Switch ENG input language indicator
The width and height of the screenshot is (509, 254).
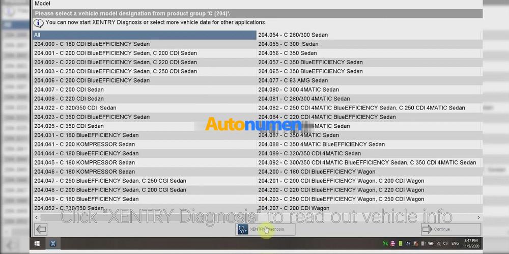(x=455, y=243)
